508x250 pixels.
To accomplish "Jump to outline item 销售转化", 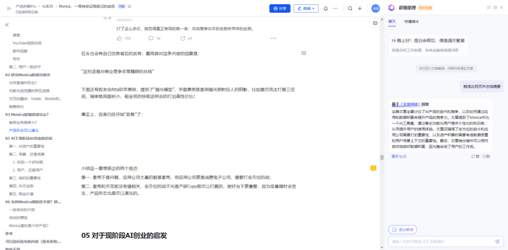I will click(x=16, y=106).
